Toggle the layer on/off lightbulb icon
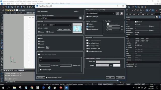Screen dimensions: 161x90 point(6,10)
